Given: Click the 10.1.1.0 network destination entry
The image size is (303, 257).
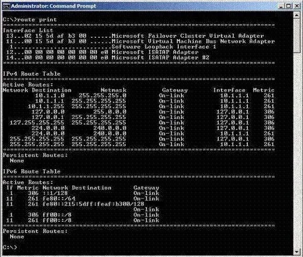Looking at the screenshot, I should pos(50,95).
